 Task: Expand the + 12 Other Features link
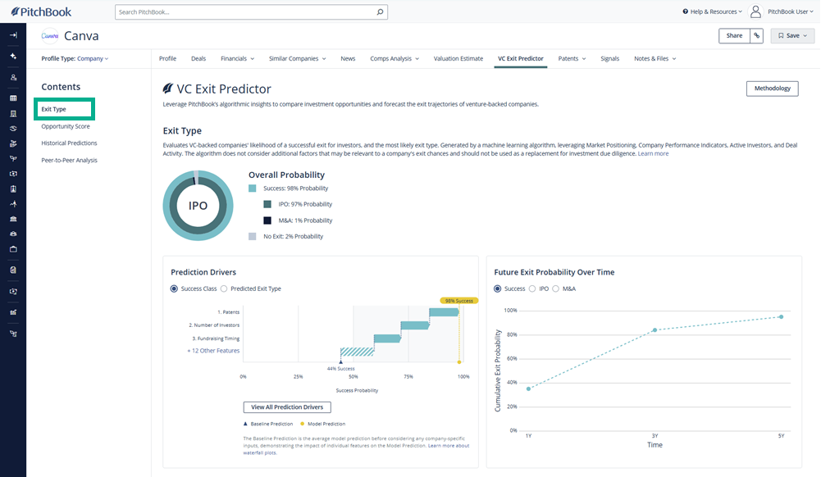tap(213, 351)
